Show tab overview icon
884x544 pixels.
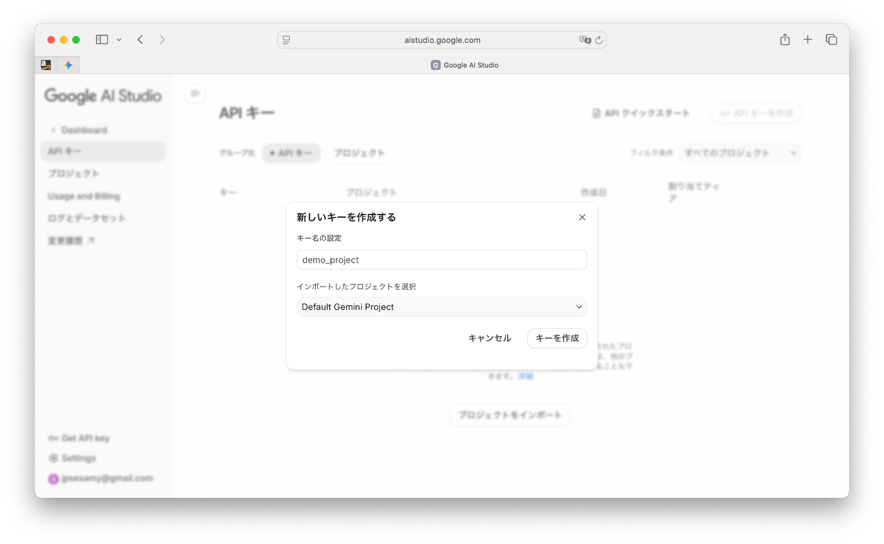click(x=832, y=40)
